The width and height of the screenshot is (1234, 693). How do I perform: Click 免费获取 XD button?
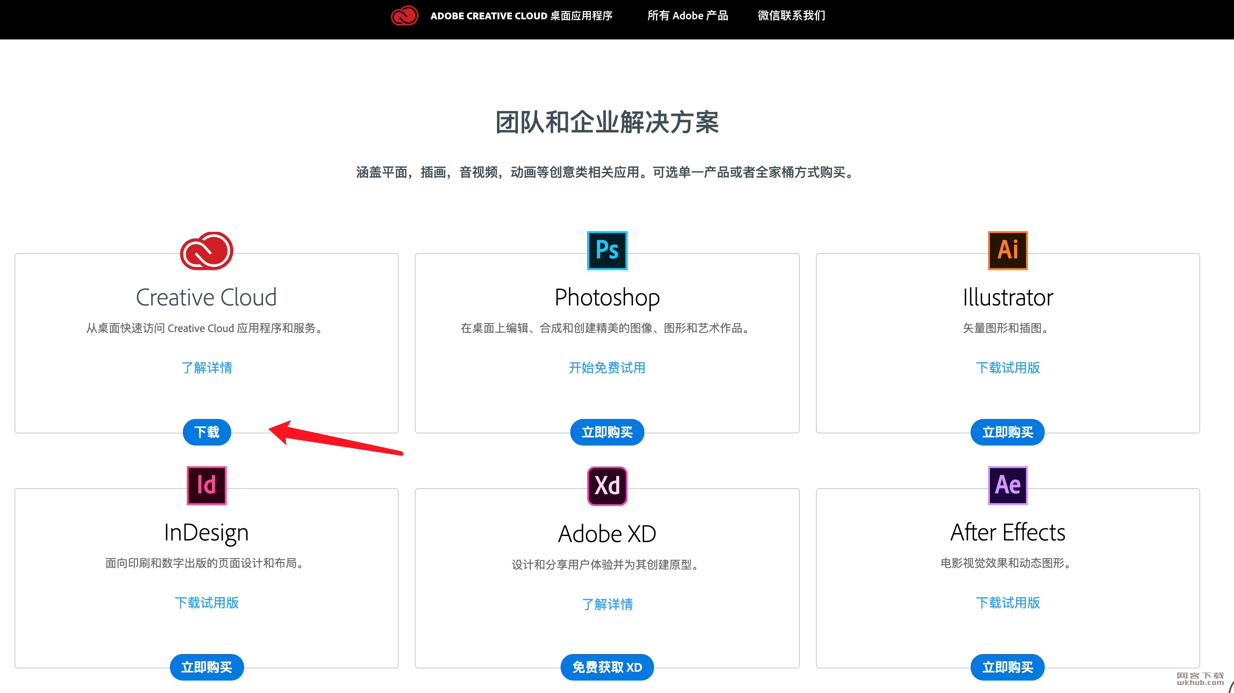pos(607,667)
